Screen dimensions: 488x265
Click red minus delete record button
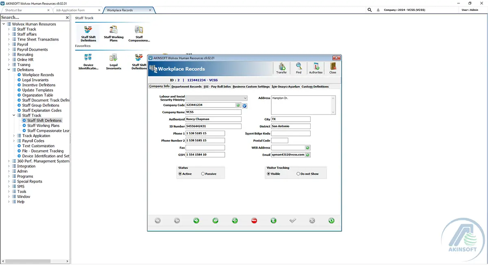tap(254, 221)
